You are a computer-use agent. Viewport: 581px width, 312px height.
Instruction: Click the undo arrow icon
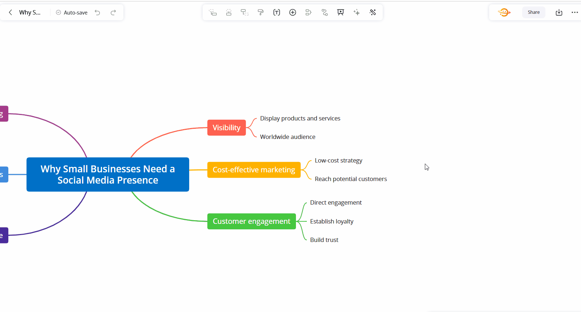(97, 12)
